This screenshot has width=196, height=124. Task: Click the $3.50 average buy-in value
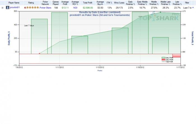[x=100, y=8]
